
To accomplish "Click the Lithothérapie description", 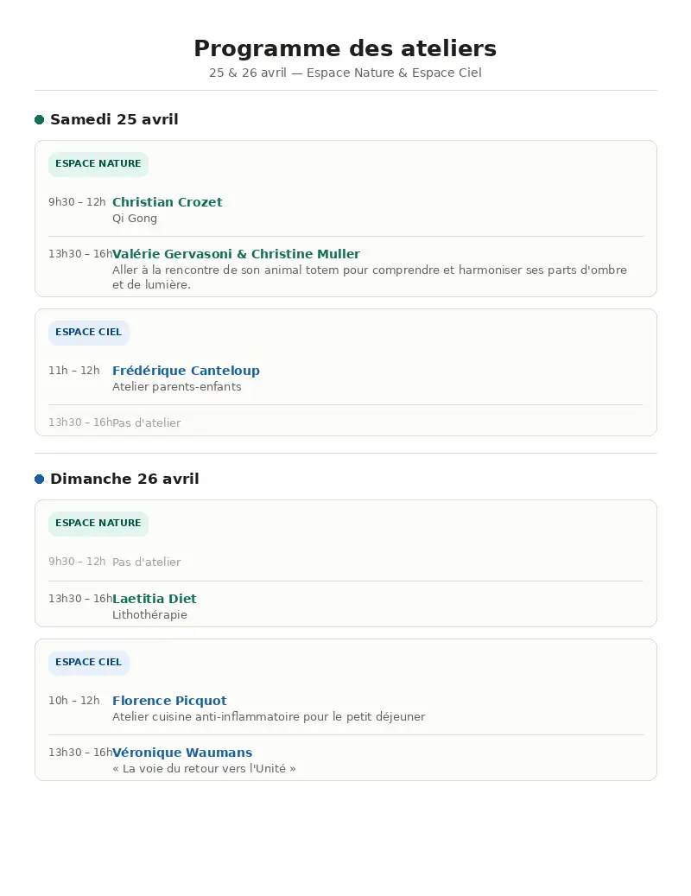I will 149,615.
